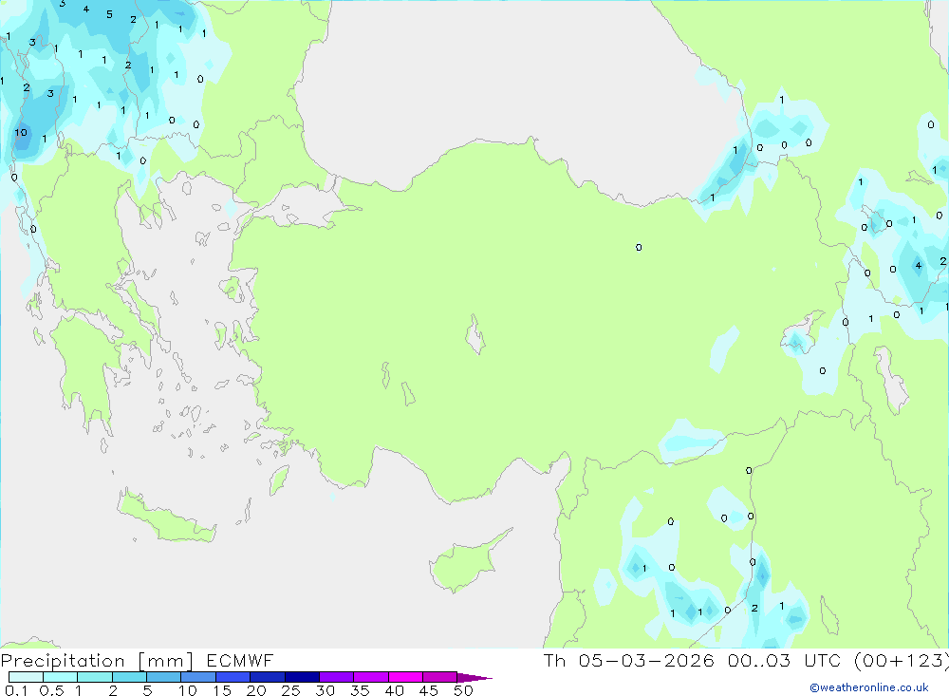The width and height of the screenshot is (949, 696).
Task: Select the 40–45 mm magenta legend swatch
Action: click(x=405, y=677)
